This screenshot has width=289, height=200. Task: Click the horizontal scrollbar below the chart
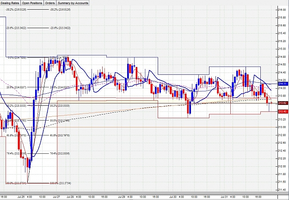coord(139,193)
